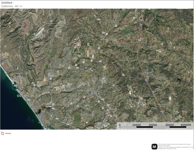Click the Route 76 shield beside Pala Mesa

pyautogui.click(x=134, y=18)
